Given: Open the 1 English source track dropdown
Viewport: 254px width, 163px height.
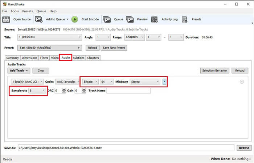Looking at the screenshot, I should [x=27, y=81].
